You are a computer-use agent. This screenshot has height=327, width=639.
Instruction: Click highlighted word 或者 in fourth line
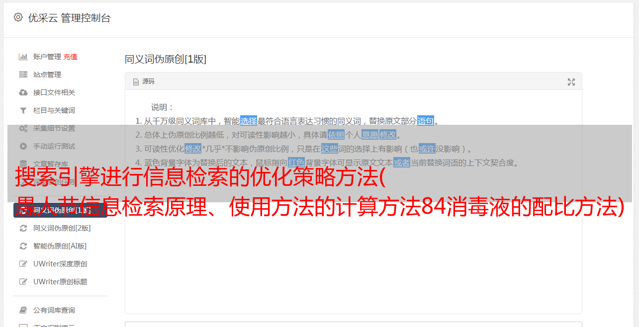(402, 163)
